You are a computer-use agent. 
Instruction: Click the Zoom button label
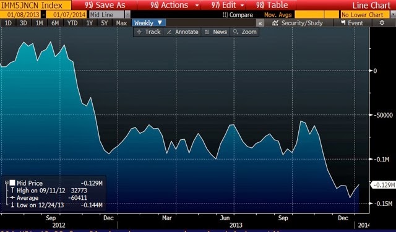(x=249, y=32)
